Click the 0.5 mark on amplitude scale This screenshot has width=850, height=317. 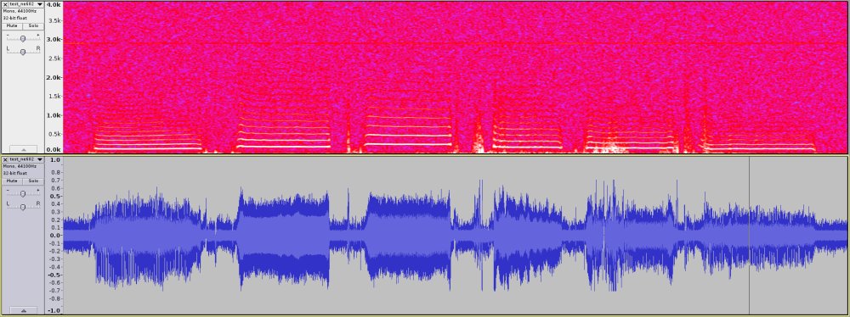54,197
